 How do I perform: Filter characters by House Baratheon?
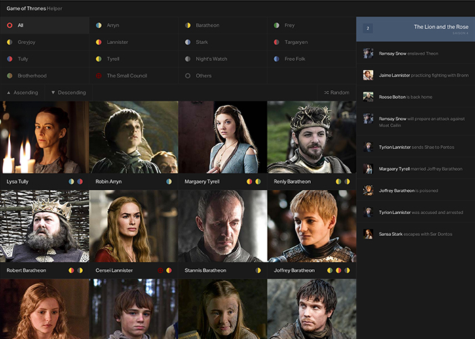(223, 25)
